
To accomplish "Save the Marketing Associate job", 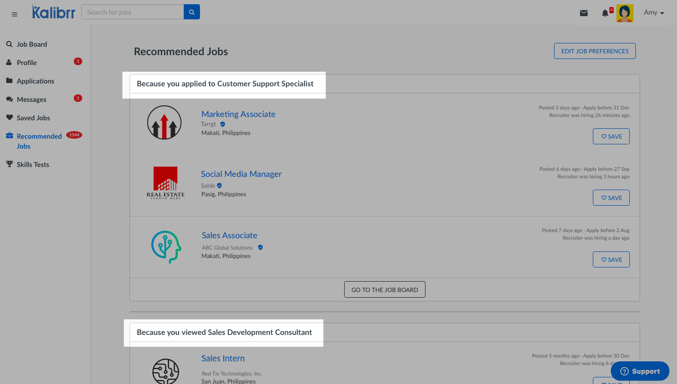I will [x=611, y=136].
